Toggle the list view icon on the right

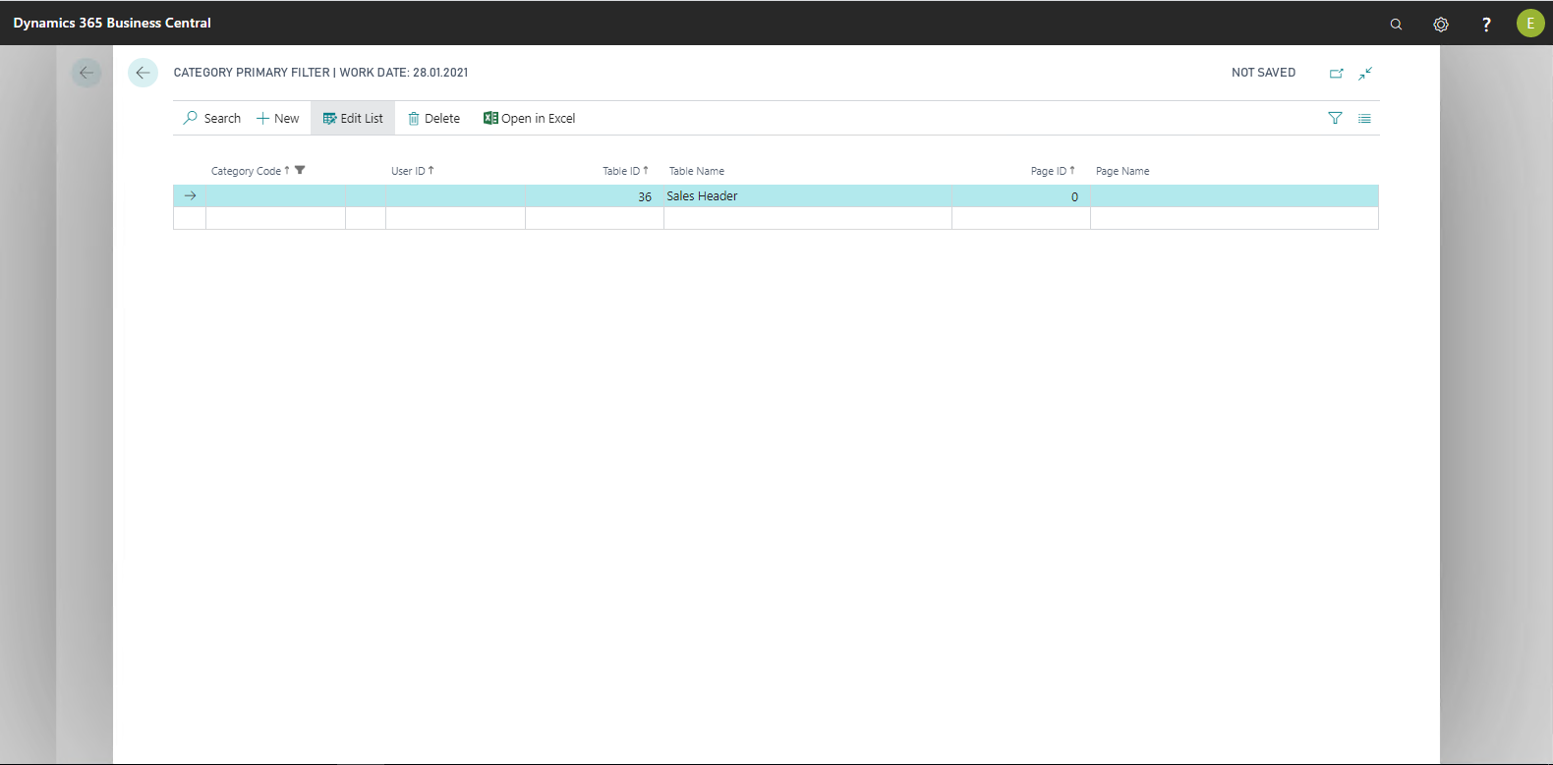coord(1364,118)
